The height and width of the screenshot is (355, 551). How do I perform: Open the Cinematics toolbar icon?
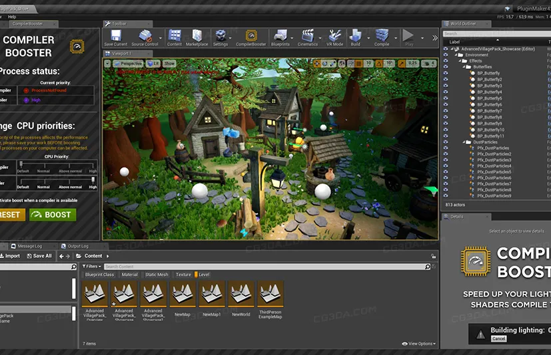(307, 38)
